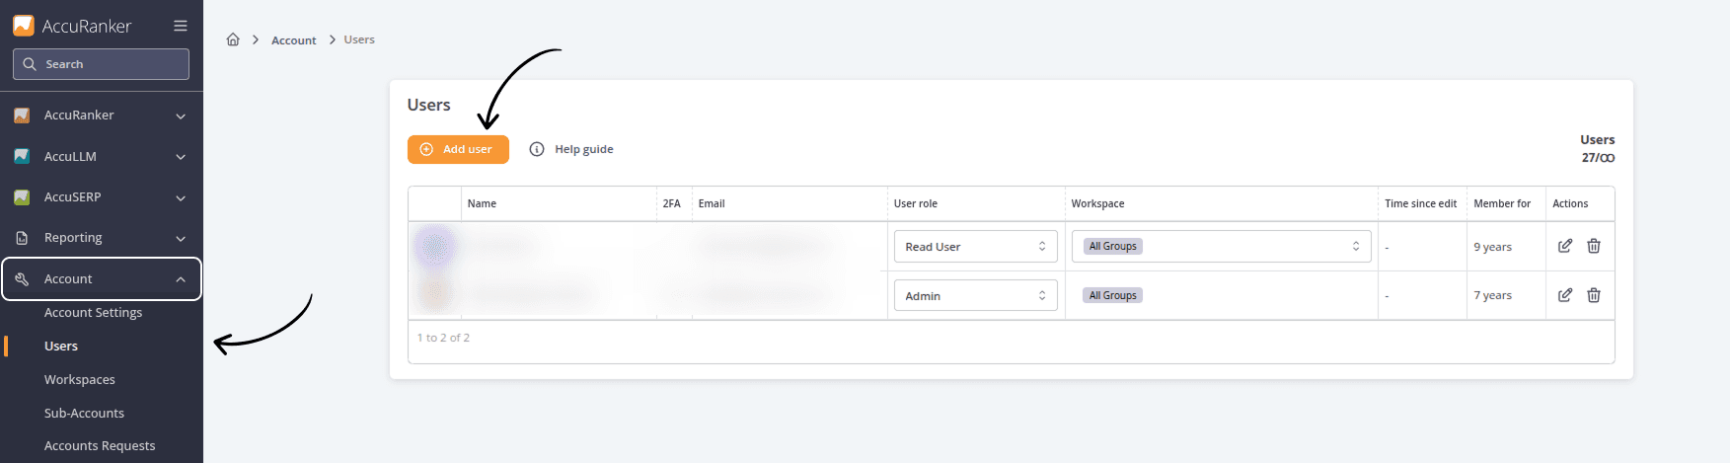Click the 1 to 2 of 2 pagination text

tap(443, 338)
